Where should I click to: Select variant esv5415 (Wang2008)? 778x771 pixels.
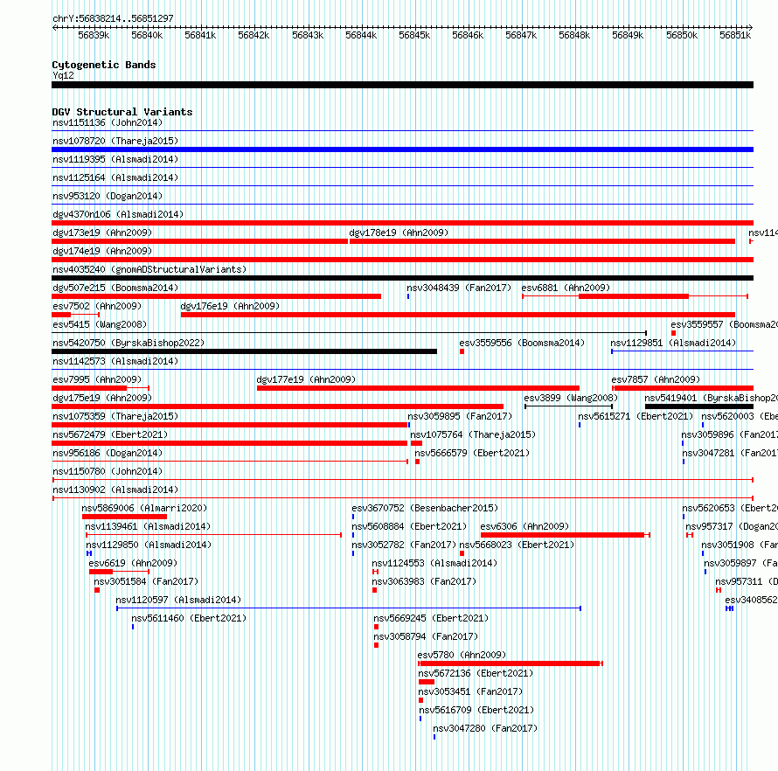[100, 324]
